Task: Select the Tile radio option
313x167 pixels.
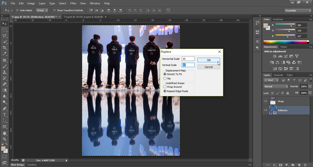Action: point(165,79)
